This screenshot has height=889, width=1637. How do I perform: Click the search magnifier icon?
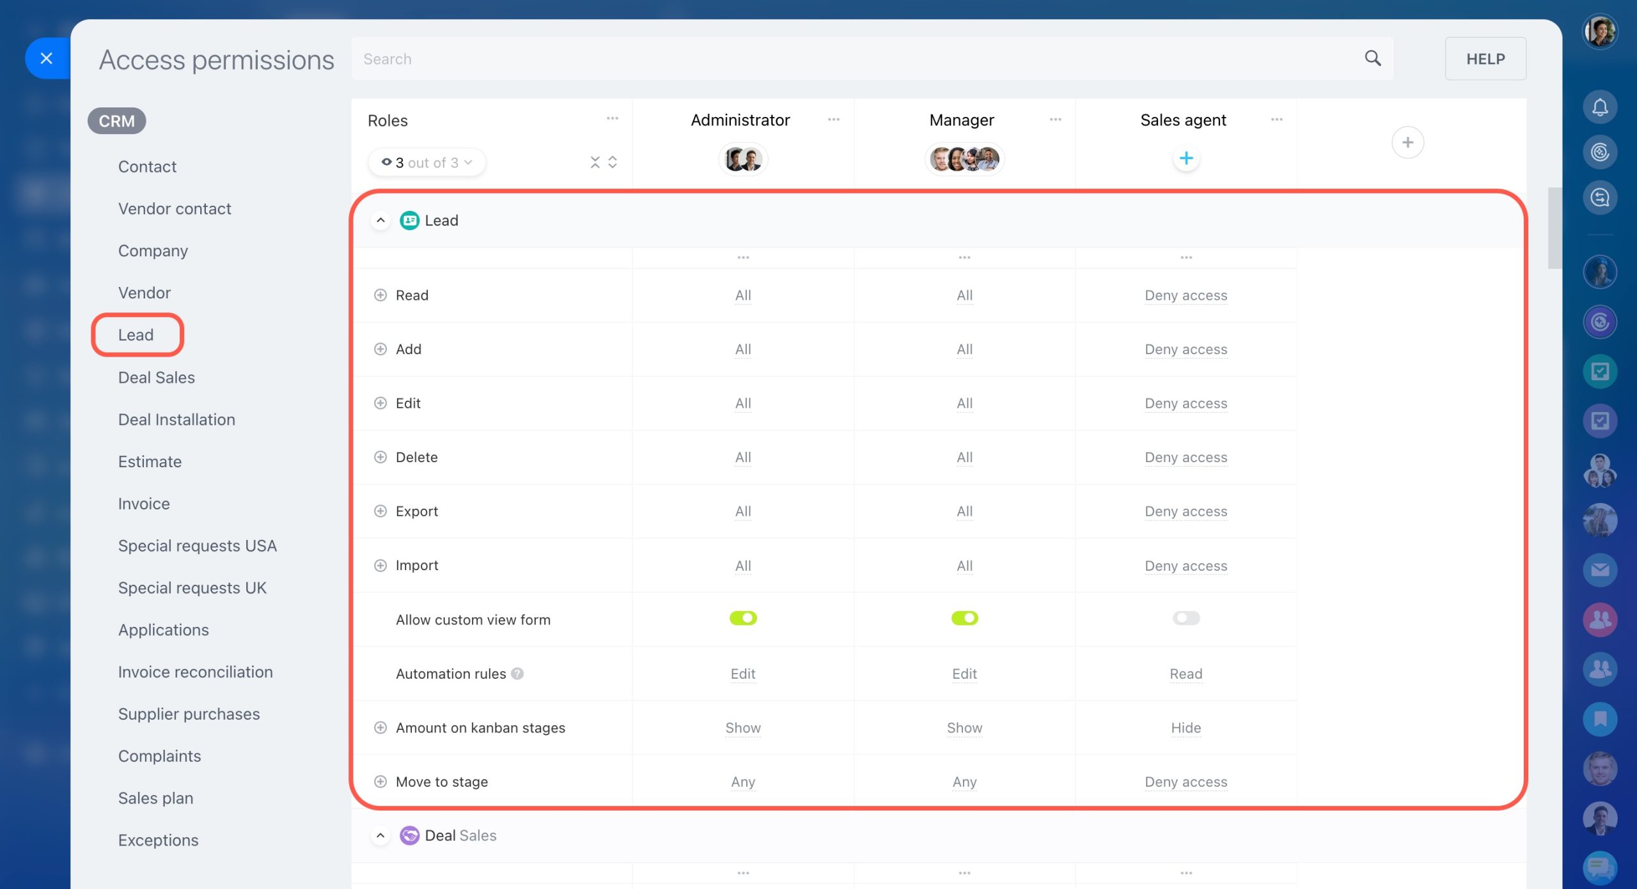coord(1372,58)
